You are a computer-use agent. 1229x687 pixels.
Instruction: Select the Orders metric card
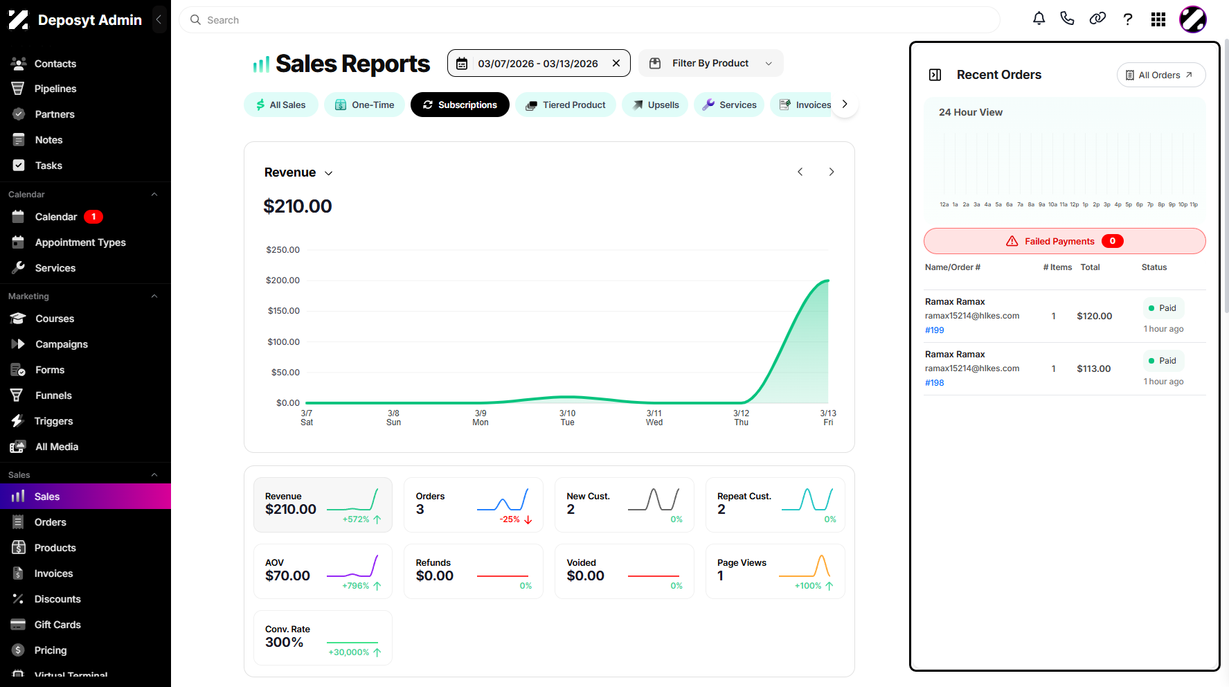[x=474, y=505]
